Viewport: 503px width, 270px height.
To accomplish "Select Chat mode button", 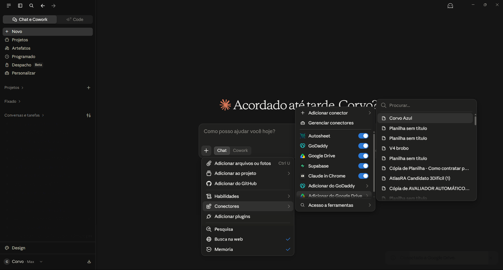I will pyautogui.click(x=222, y=151).
